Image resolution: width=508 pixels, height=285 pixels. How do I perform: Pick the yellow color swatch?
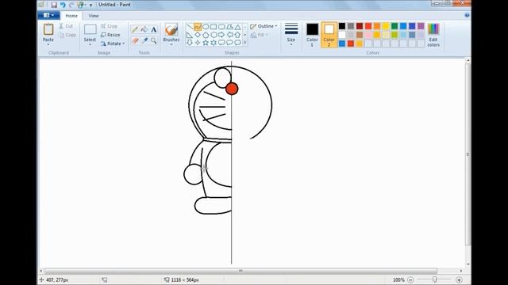coord(386,26)
